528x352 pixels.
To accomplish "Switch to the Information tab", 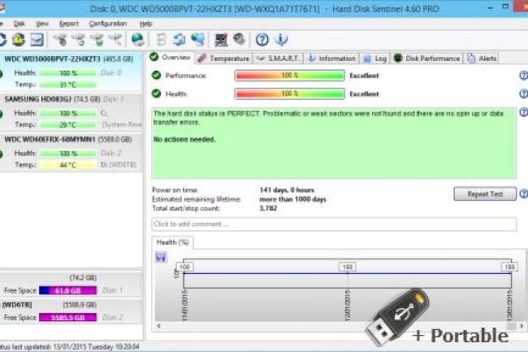I will 331,59.
